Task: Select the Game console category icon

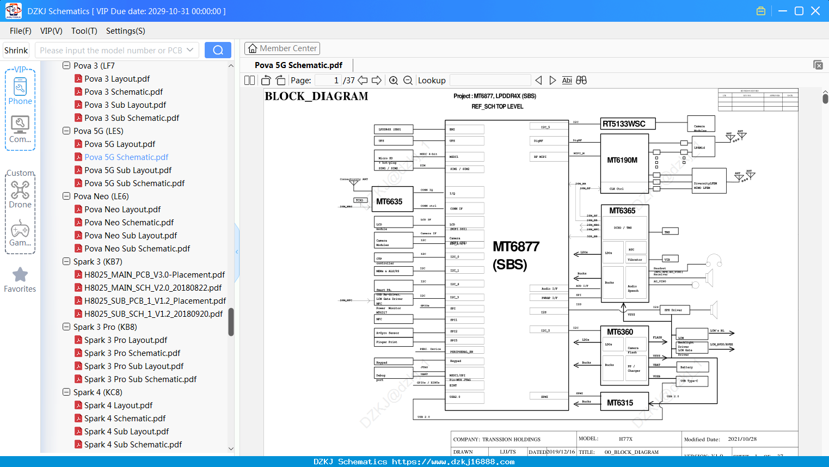Action: (x=20, y=233)
